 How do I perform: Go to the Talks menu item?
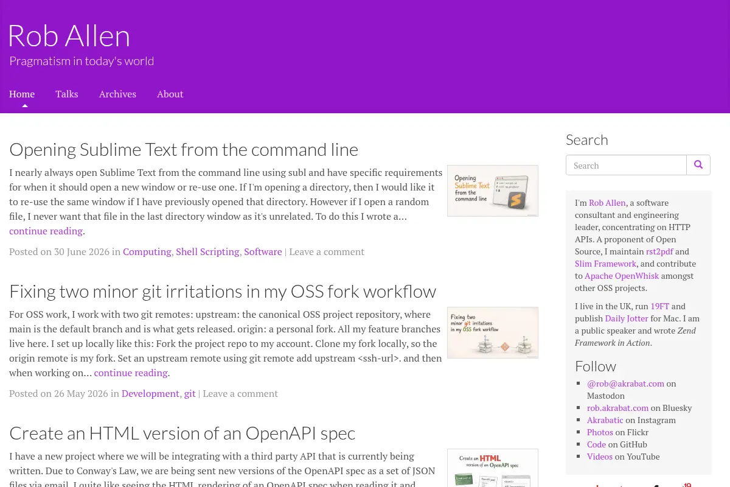coord(67,94)
